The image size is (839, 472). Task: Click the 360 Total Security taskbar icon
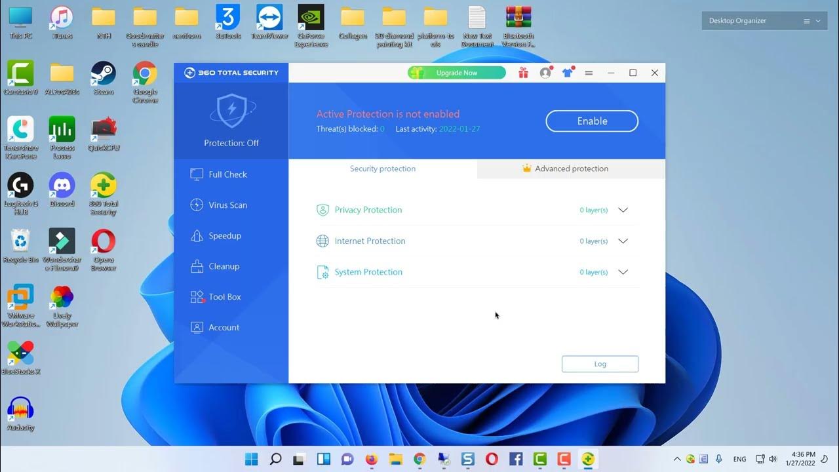(588, 459)
